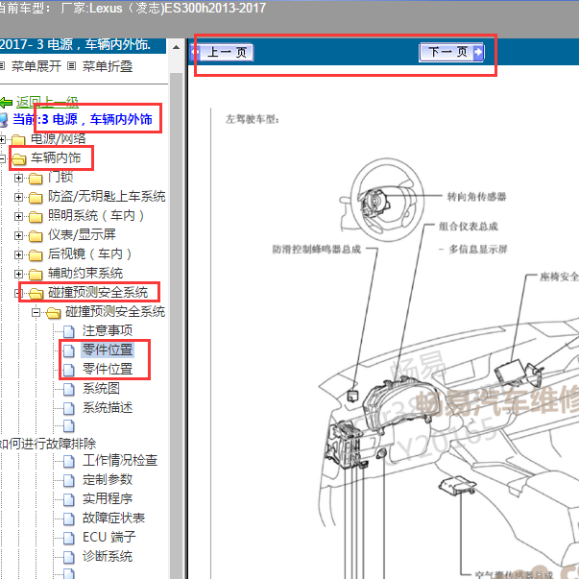Click the 辅助约束系统 folder icon
Viewport: 579px width, 579px height.
[x=36, y=274]
